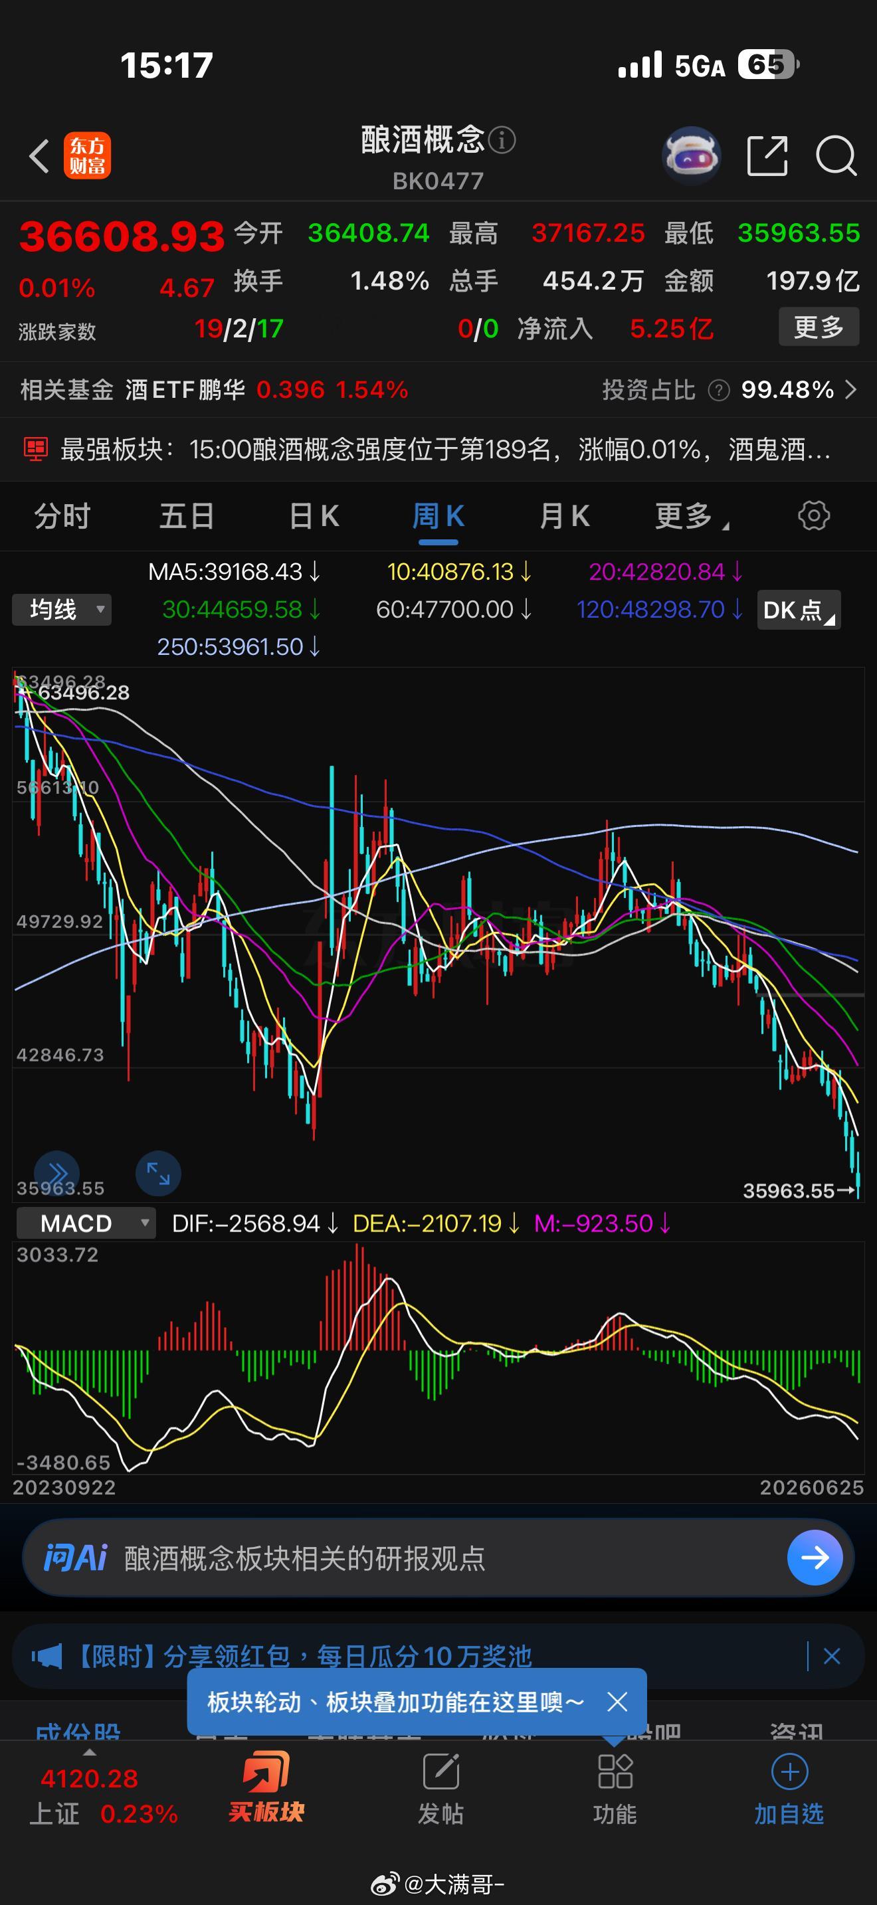
Task: Tap the DIF:-2568.94 value
Action: coord(255,1223)
